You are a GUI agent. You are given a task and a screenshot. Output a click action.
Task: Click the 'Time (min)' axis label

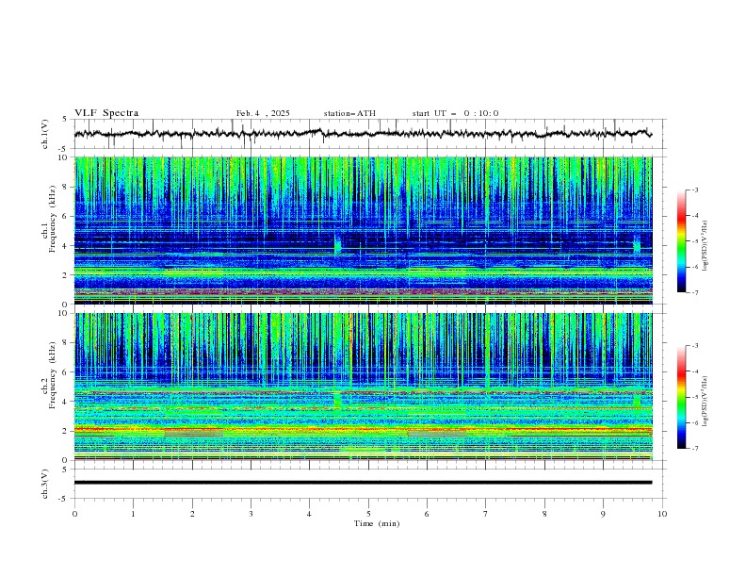tap(377, 523)
